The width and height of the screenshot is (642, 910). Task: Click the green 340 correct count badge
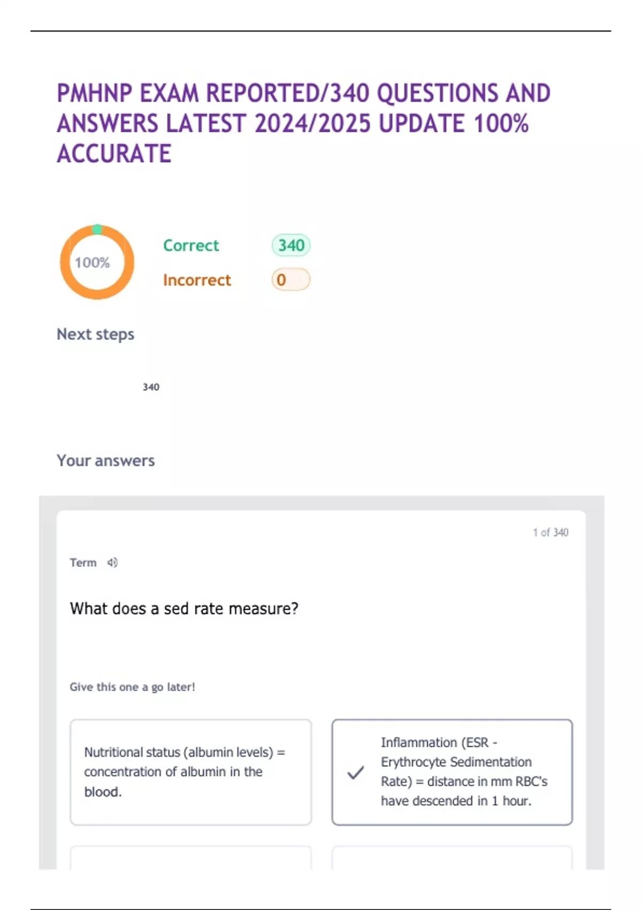click(291, 245)
